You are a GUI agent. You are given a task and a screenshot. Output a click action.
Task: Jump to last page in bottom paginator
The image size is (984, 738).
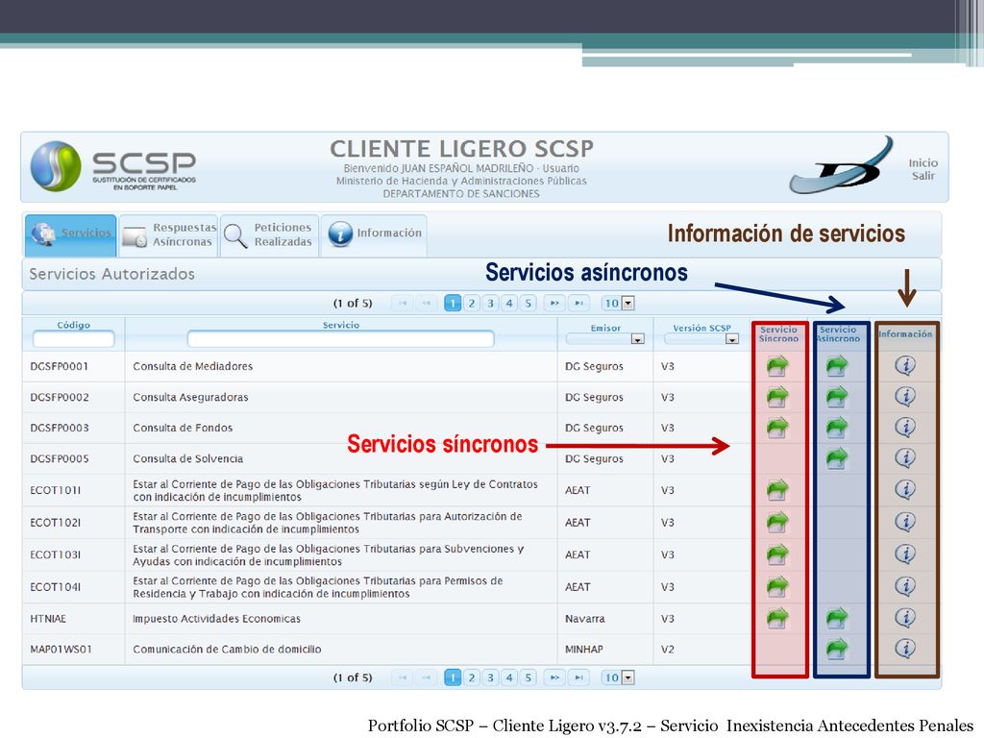[578, 677]
